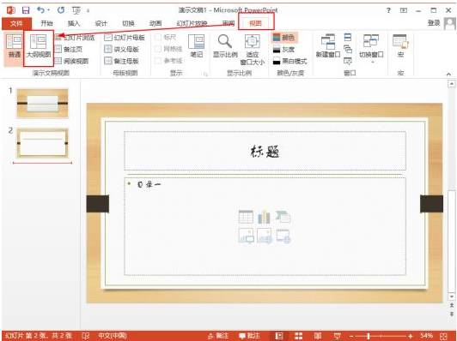Switch to the 开始 Home tab

[46, 23]
